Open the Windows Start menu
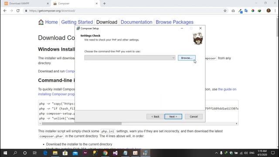This screenshot has height=157, width=279. pyautogui.click(x=5, y=153)
